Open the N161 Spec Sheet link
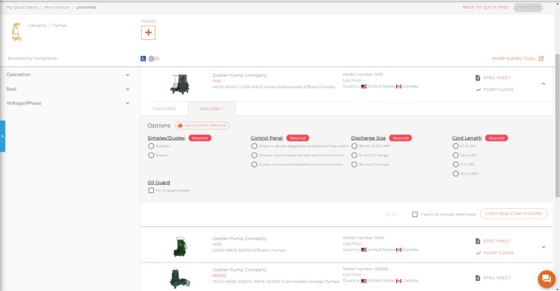 tap(497, 78)
